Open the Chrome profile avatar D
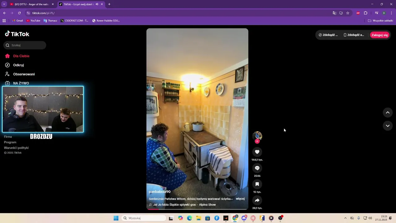This screenshot has height=223, width=396. (x=384, y=13)
